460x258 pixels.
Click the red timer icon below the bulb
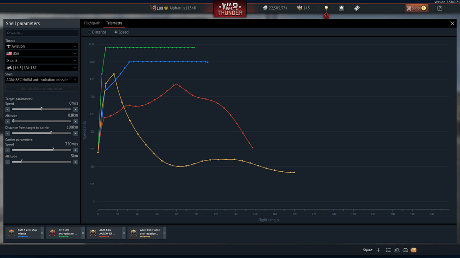tap(326, 16)
